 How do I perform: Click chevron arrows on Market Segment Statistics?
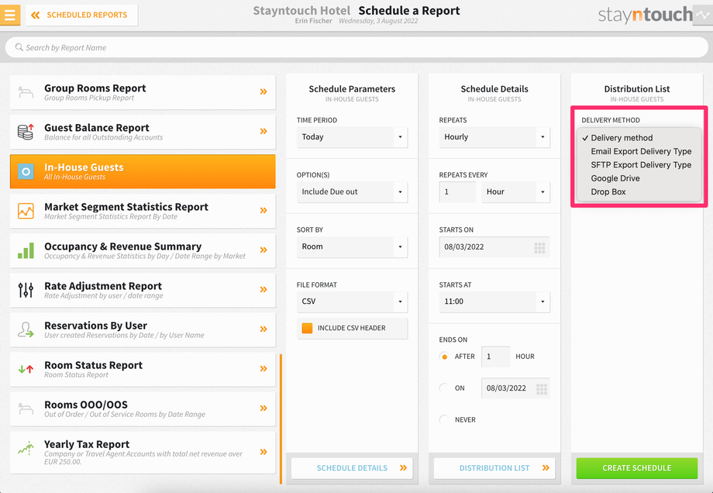(263, 211)
